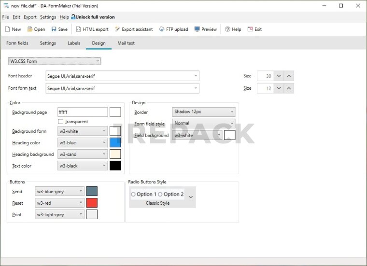Image resolution: width=367 pixels, height=266 pixels.
Task: Select the Option 2 radio button
Action: point(160,195)
